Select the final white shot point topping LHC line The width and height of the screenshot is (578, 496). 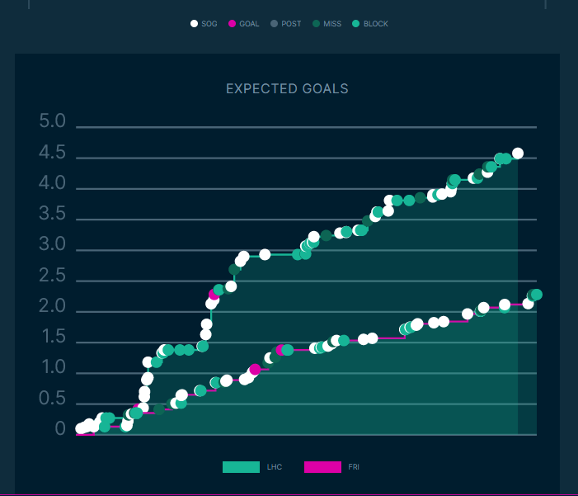518,153
